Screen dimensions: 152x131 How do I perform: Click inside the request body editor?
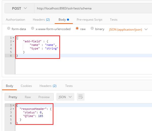(84, 55)
